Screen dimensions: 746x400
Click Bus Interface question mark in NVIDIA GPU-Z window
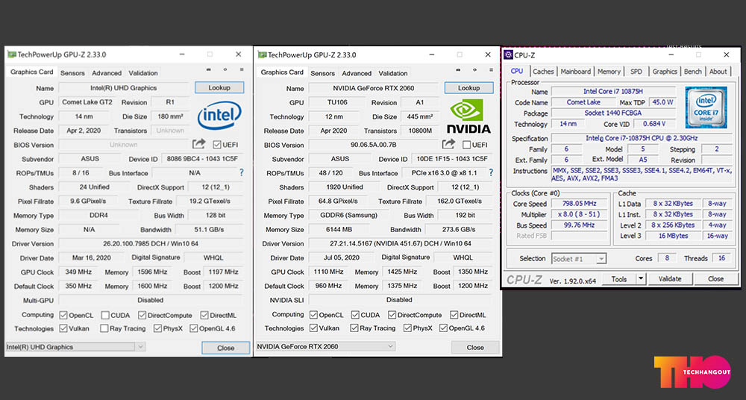[x=491, y=172]
